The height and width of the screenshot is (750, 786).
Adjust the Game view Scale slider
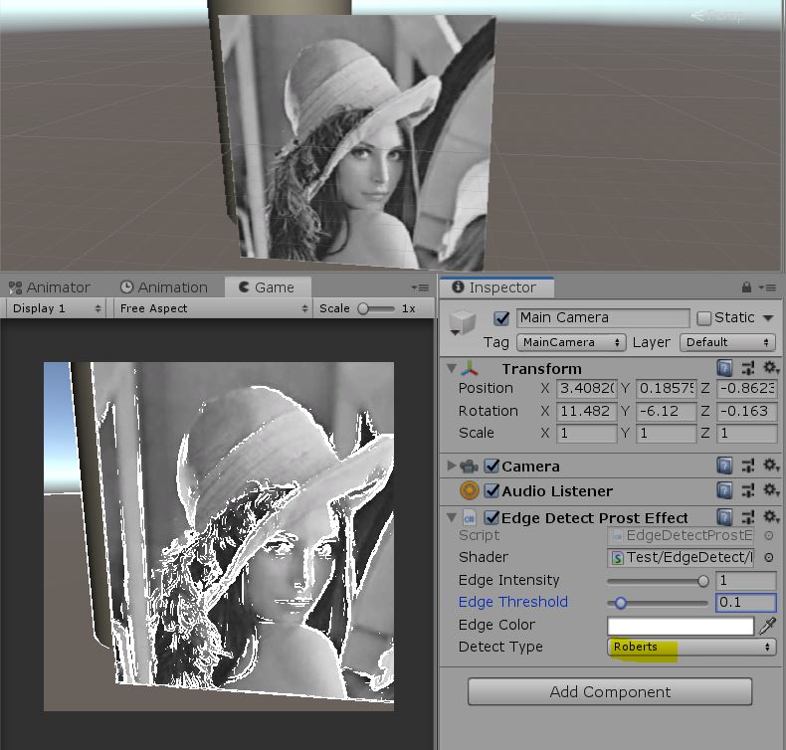click(376, 308)
